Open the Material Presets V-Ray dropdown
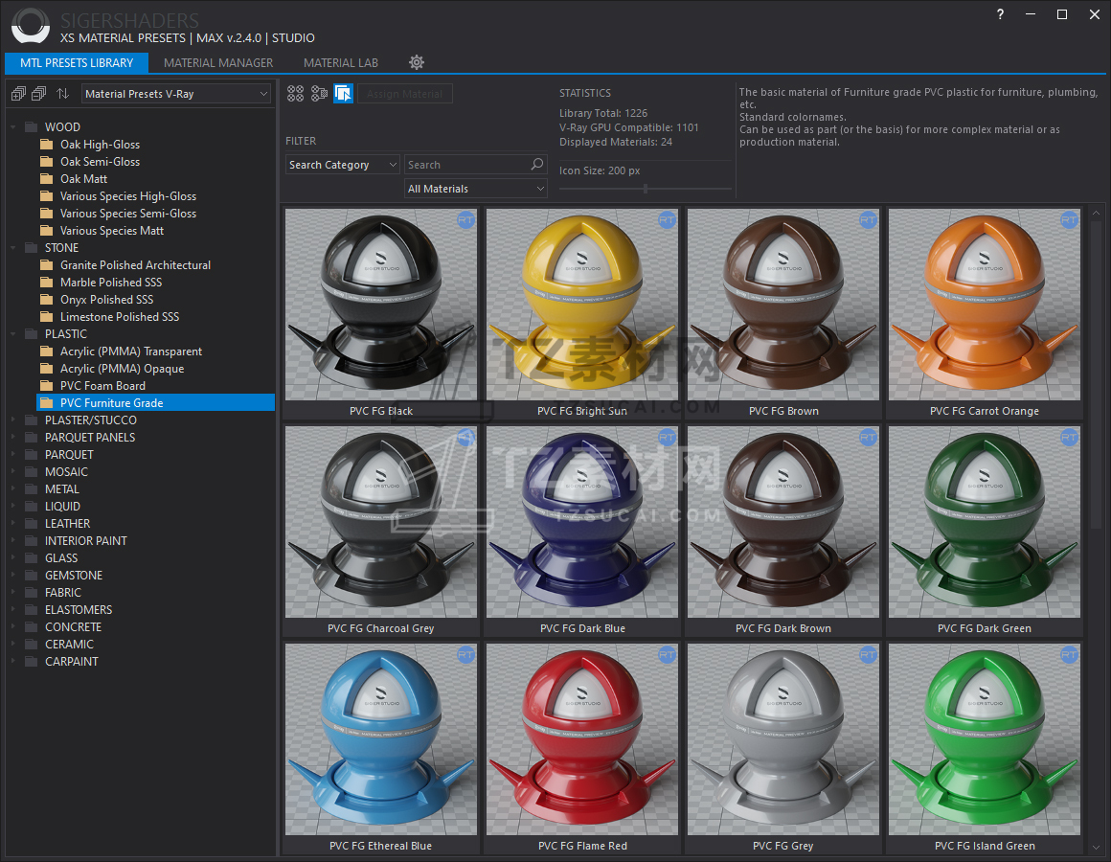This screenshot has width=1111, height=862. [176, 94]
